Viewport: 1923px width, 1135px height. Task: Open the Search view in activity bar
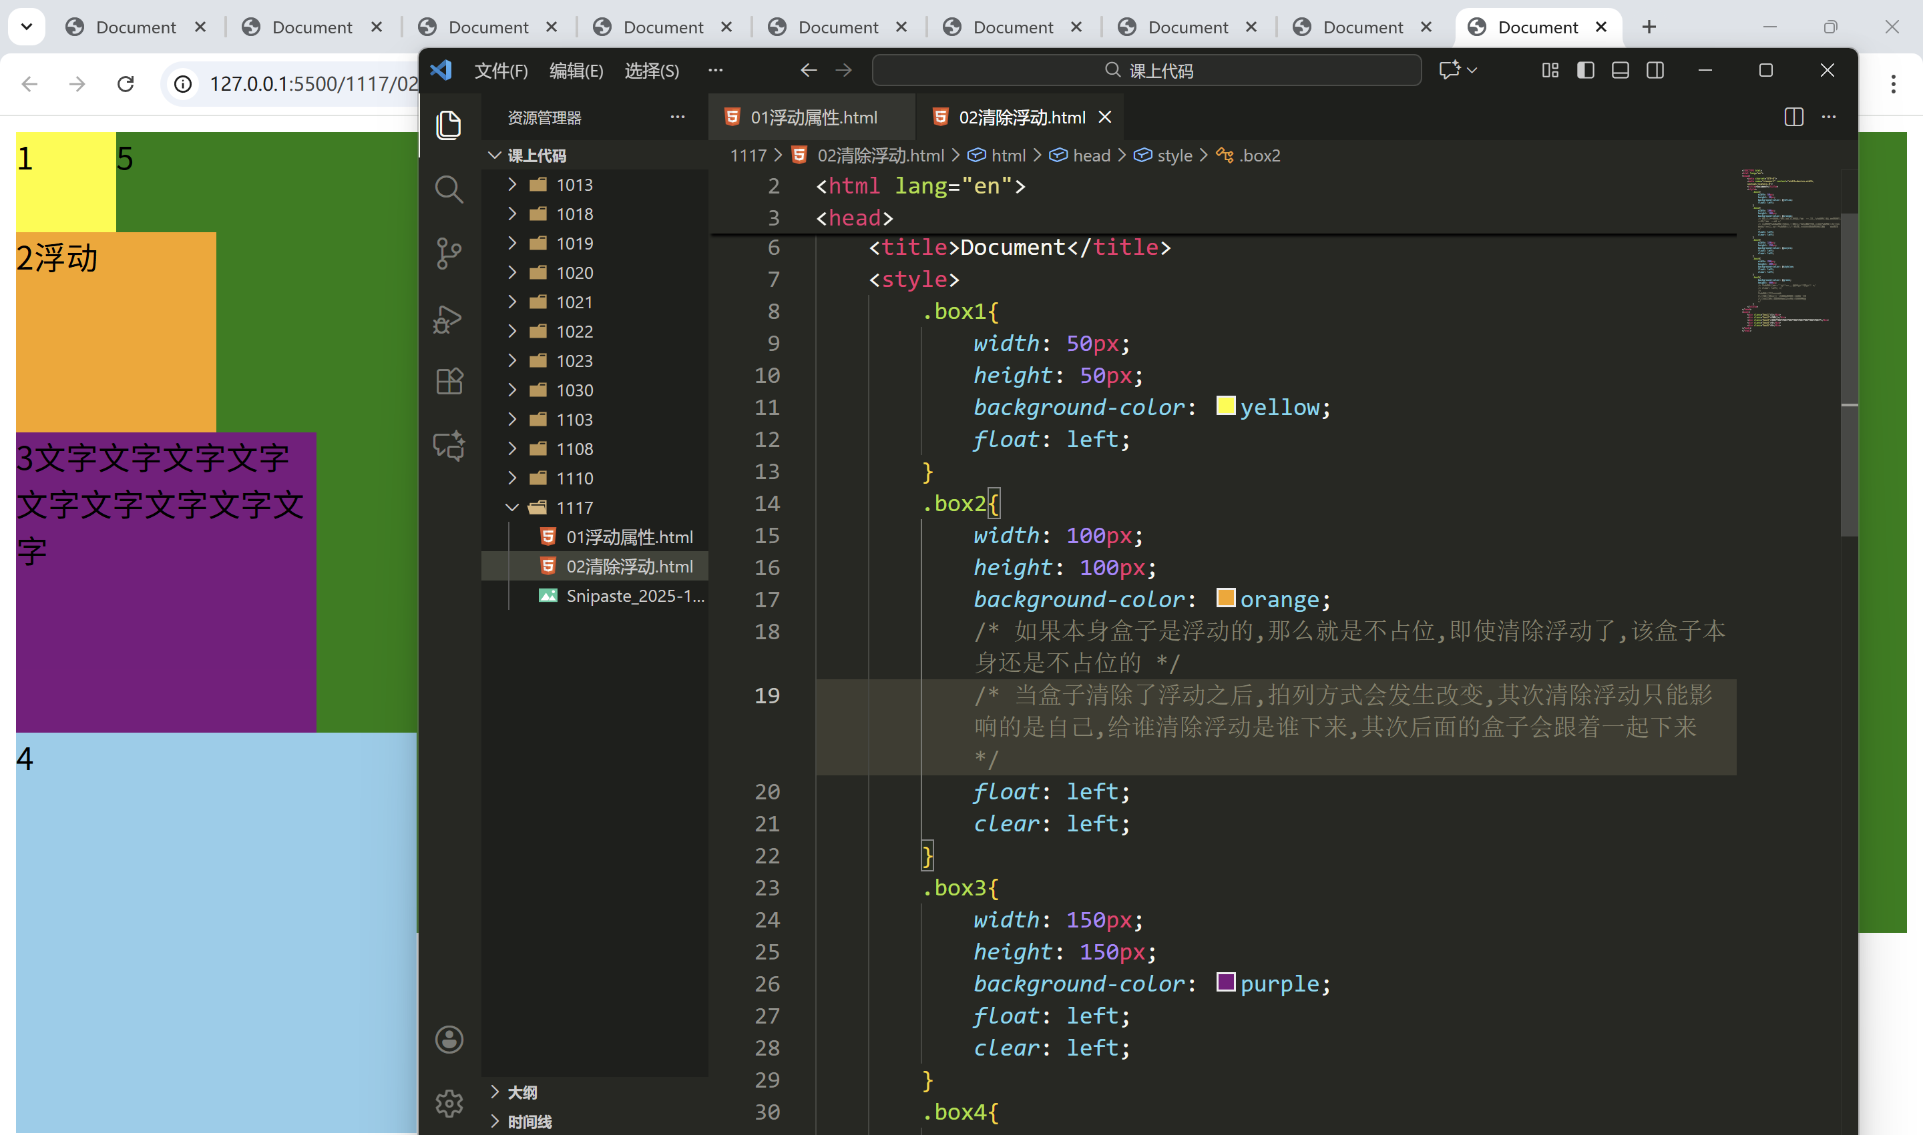(x=449, y=189)
